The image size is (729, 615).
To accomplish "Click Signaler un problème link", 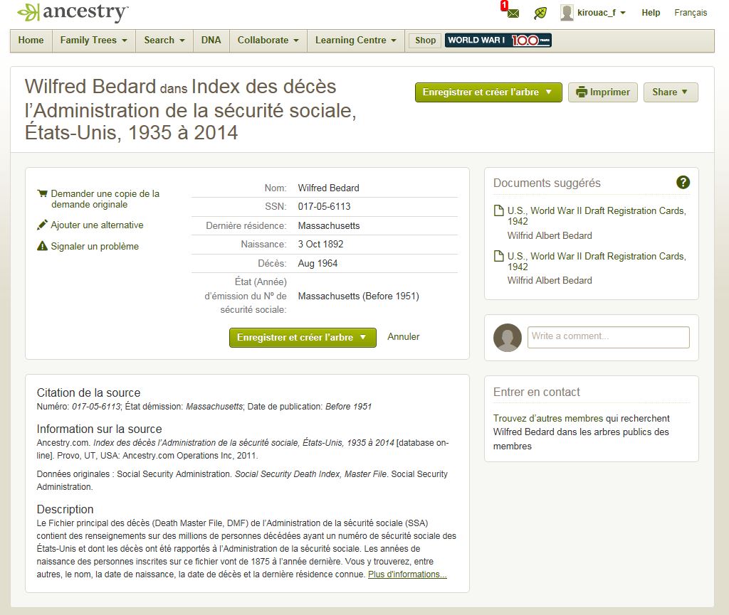I will tap(95, 247).
